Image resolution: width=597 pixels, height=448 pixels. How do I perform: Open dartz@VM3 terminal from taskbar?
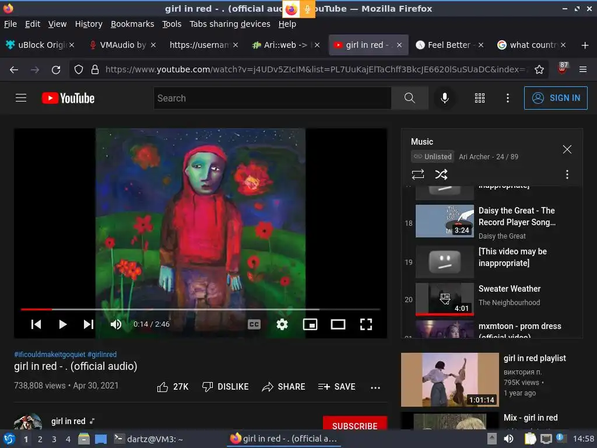(x=149, y=439)
